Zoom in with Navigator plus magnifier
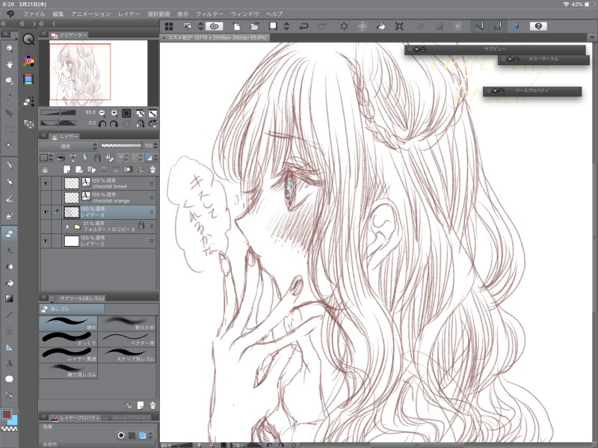Image resolution: width=598 pixels, height=448 pixels. coord(114,113)
